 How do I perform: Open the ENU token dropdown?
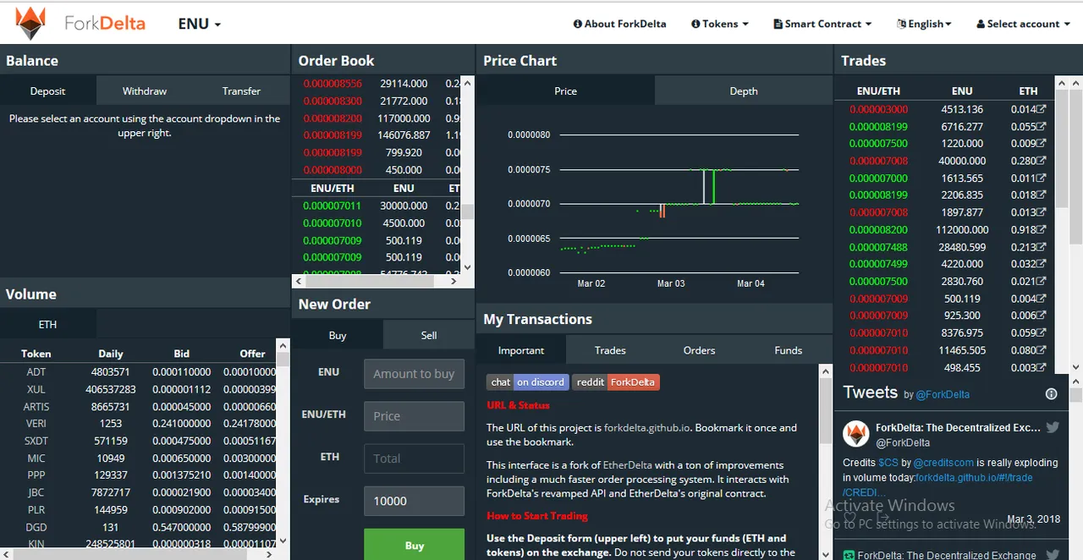200,24
